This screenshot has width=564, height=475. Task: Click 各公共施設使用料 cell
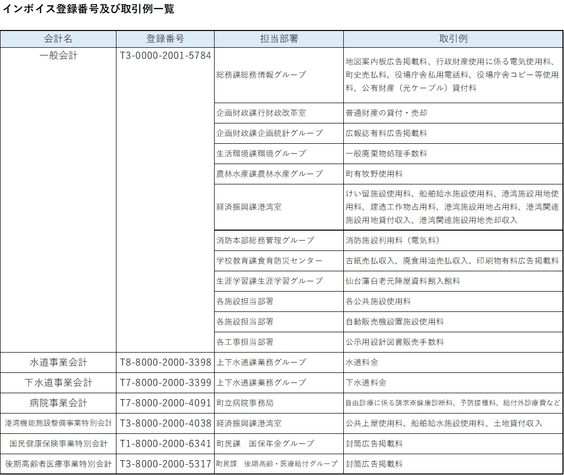click(453, 301)
